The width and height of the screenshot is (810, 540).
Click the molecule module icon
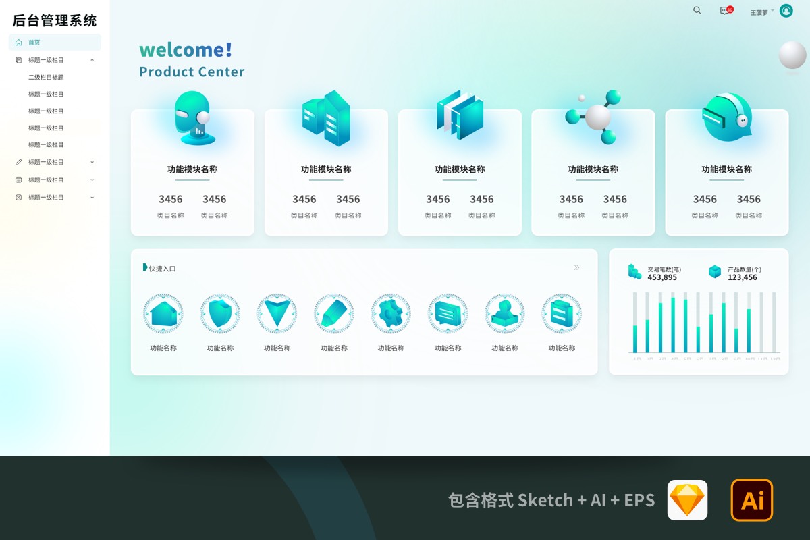(x=593, y=117)
